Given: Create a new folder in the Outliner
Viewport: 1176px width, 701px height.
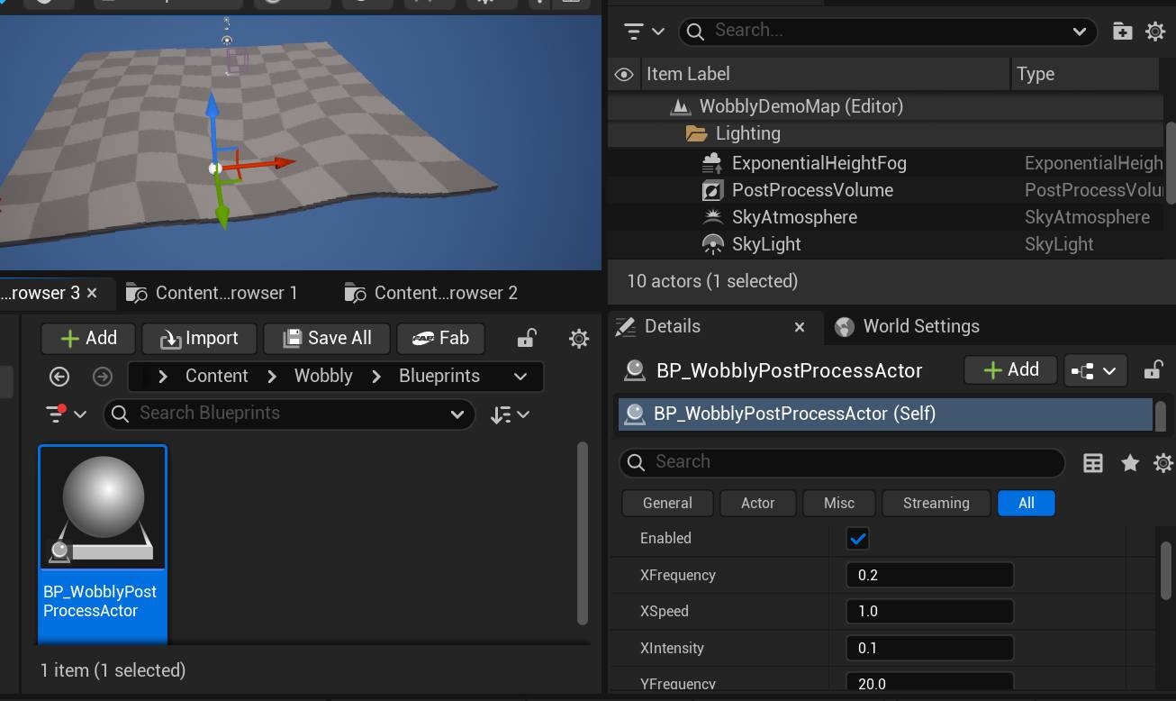Looking at the screenshot, I should [x=1122, y=31].
